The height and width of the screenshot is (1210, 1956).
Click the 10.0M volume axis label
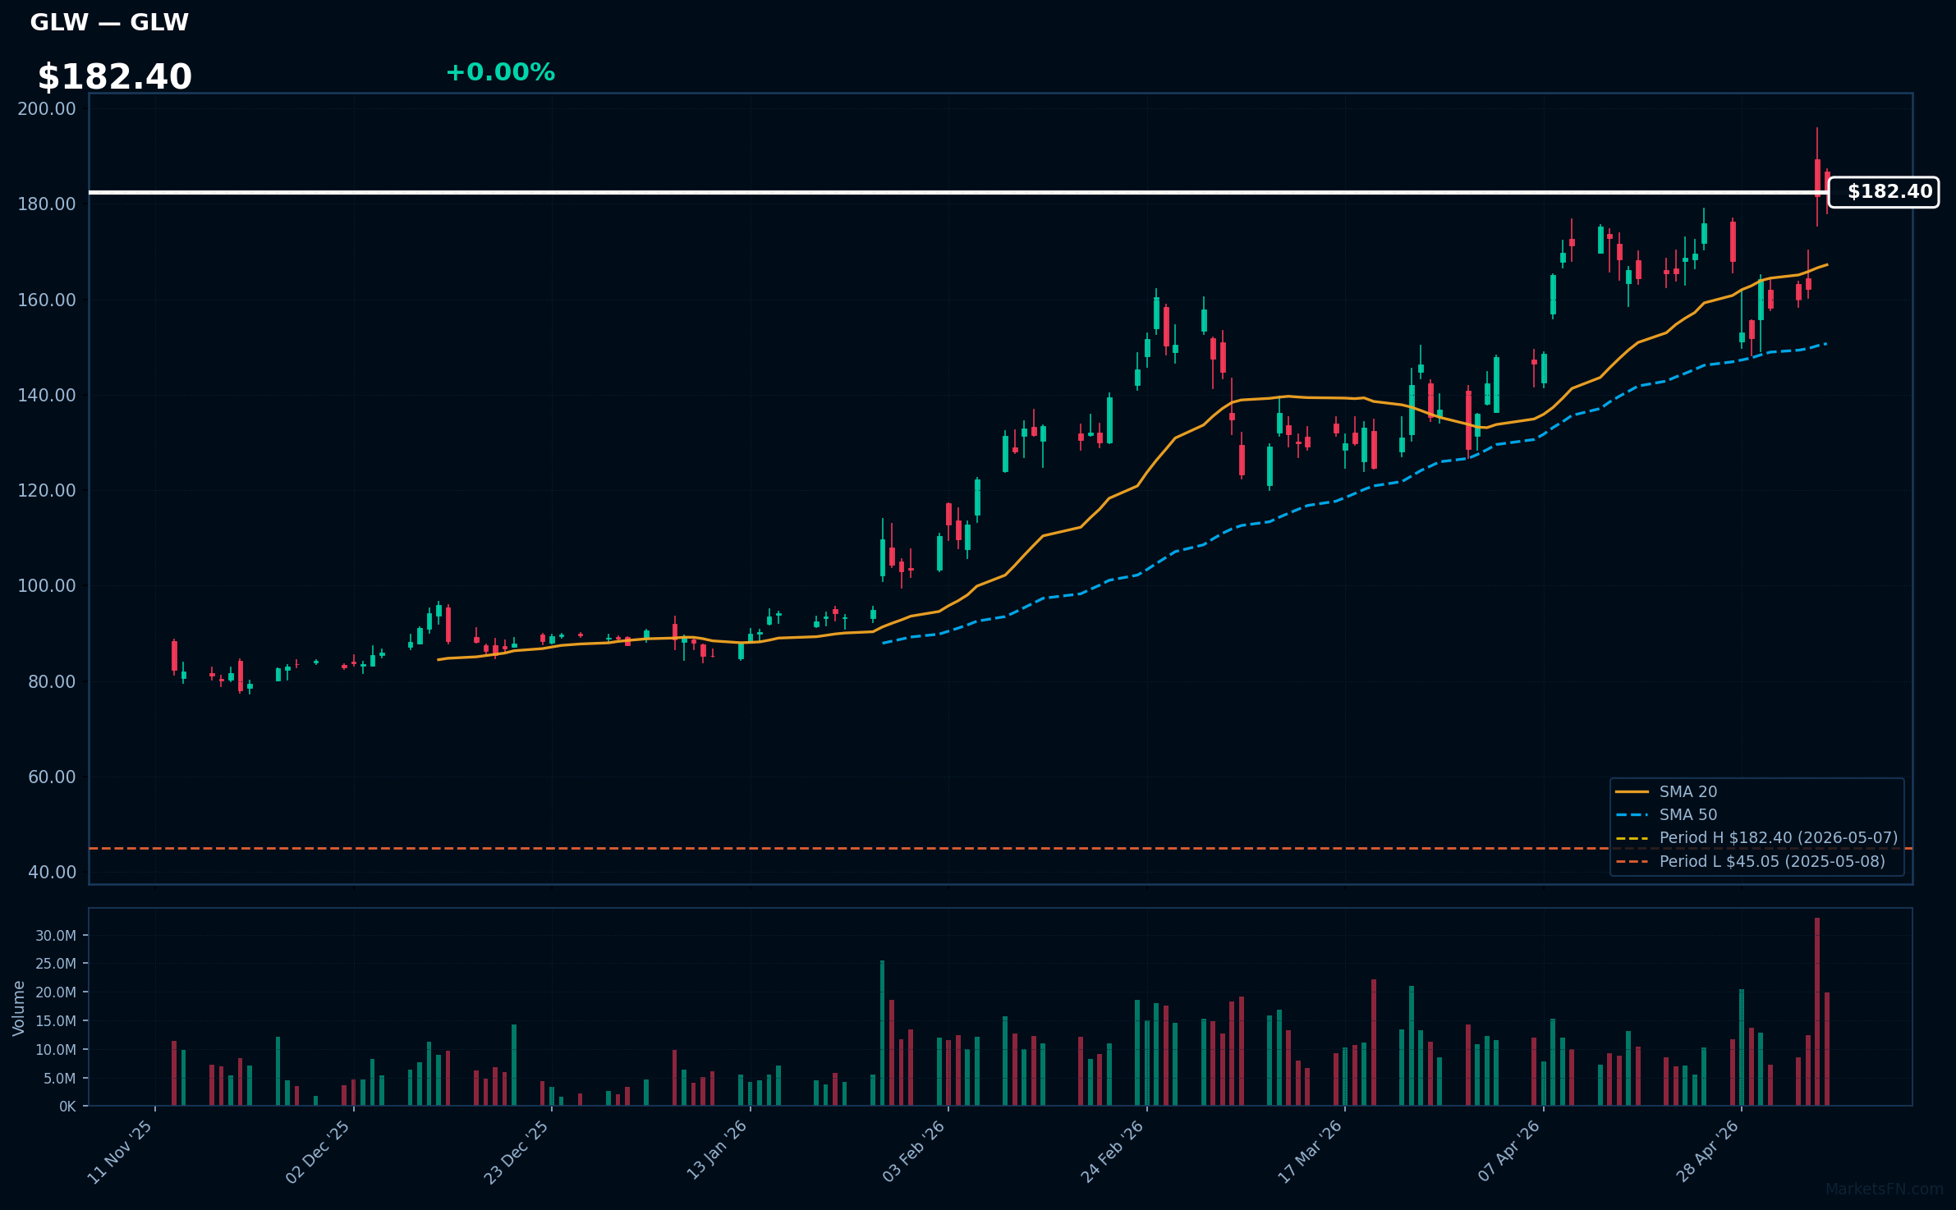(x=56, y=1050)
